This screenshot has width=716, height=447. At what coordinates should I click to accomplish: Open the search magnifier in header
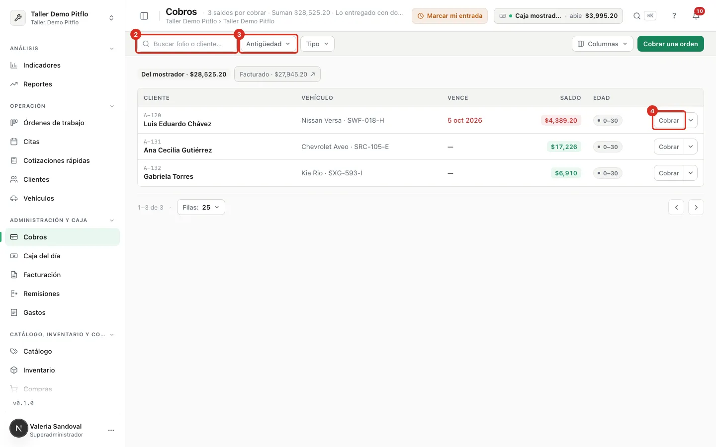(x=636, y=16)
